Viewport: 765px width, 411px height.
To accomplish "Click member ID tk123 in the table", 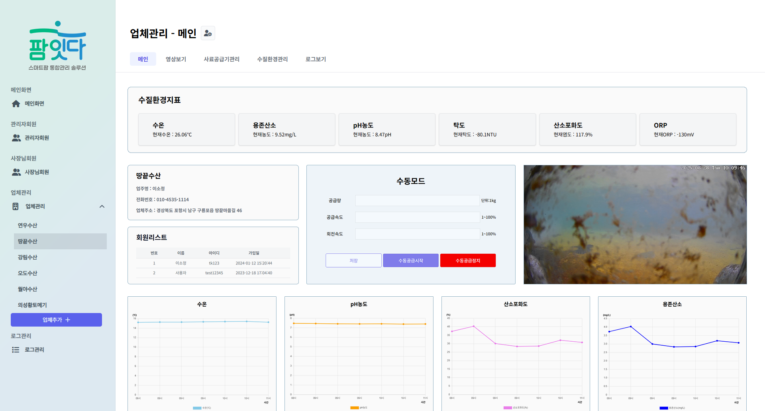I will click(214, 263).
